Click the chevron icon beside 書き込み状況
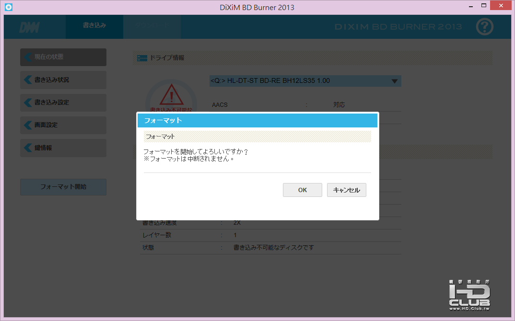The image size is (515, 321). [28, 80]
